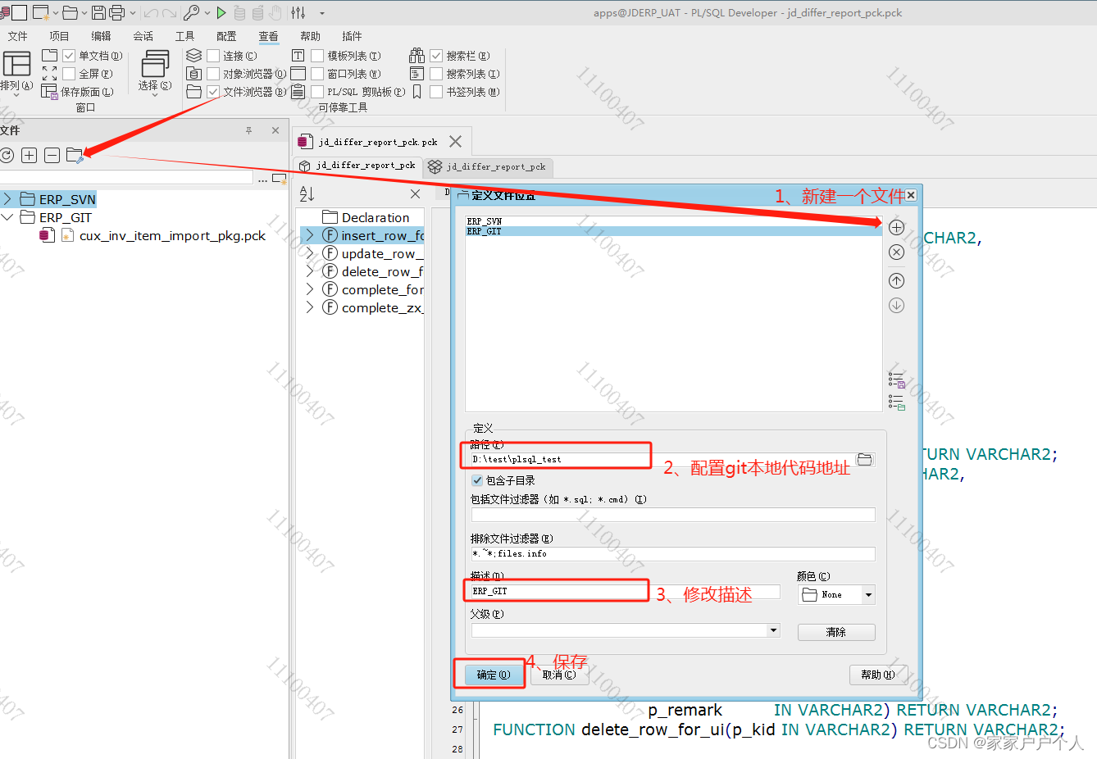Open the 工具 menu
This screenshot has width=1097, height=759.
[x=184, y=35]
